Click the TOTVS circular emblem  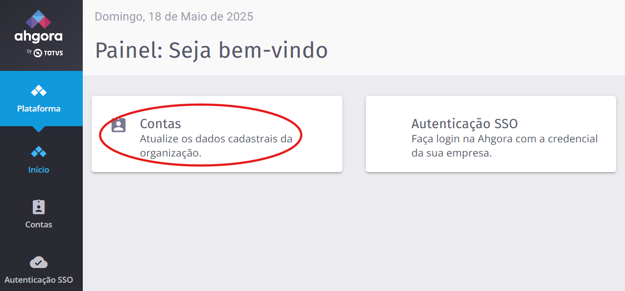coord(38,53)
